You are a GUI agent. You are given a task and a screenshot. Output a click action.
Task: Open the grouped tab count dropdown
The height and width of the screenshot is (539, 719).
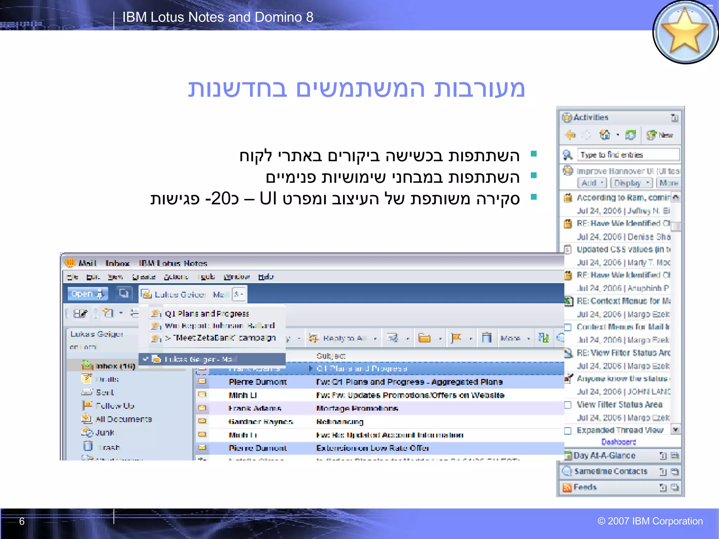point(239,294)
